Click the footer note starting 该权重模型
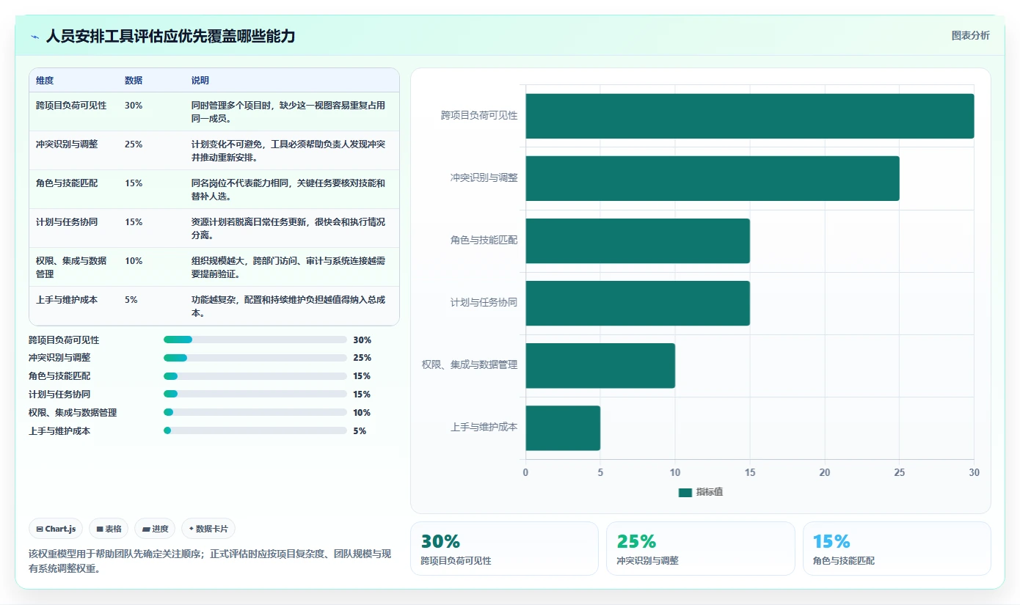This screenshot has height=605, width=1020. click(x=210, y=561)
